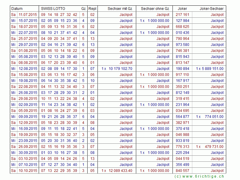
Task: Click the Sechser mit Gz header
Action: coord(120,9)
